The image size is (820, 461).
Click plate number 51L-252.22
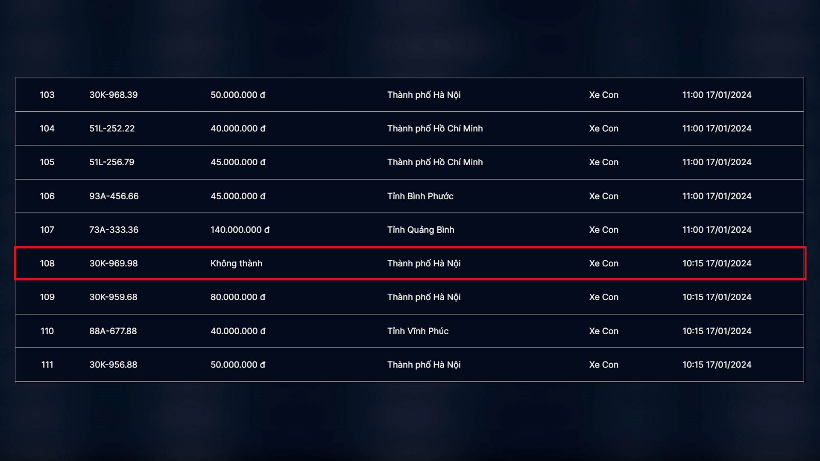(x=112, y=128)
